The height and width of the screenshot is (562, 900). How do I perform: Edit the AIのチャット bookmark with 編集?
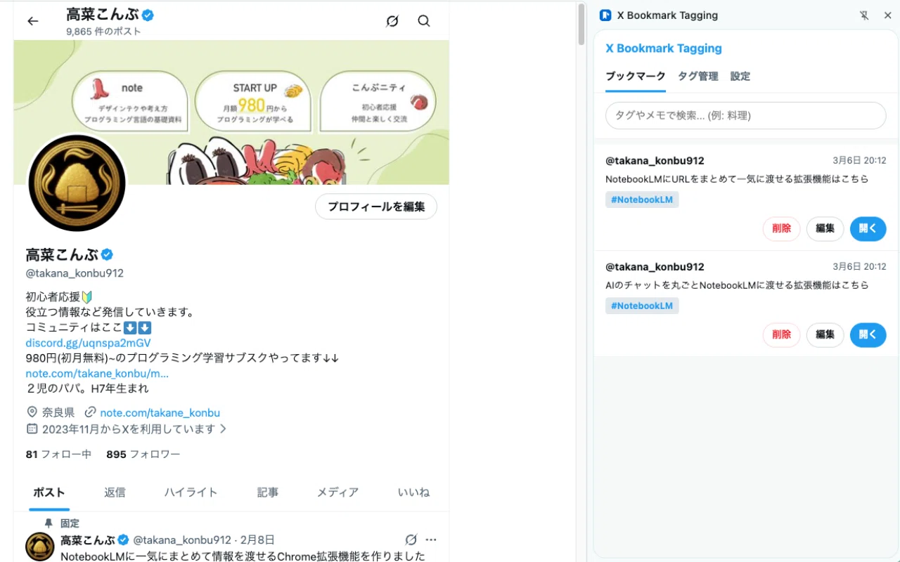[x=825, y=334]
